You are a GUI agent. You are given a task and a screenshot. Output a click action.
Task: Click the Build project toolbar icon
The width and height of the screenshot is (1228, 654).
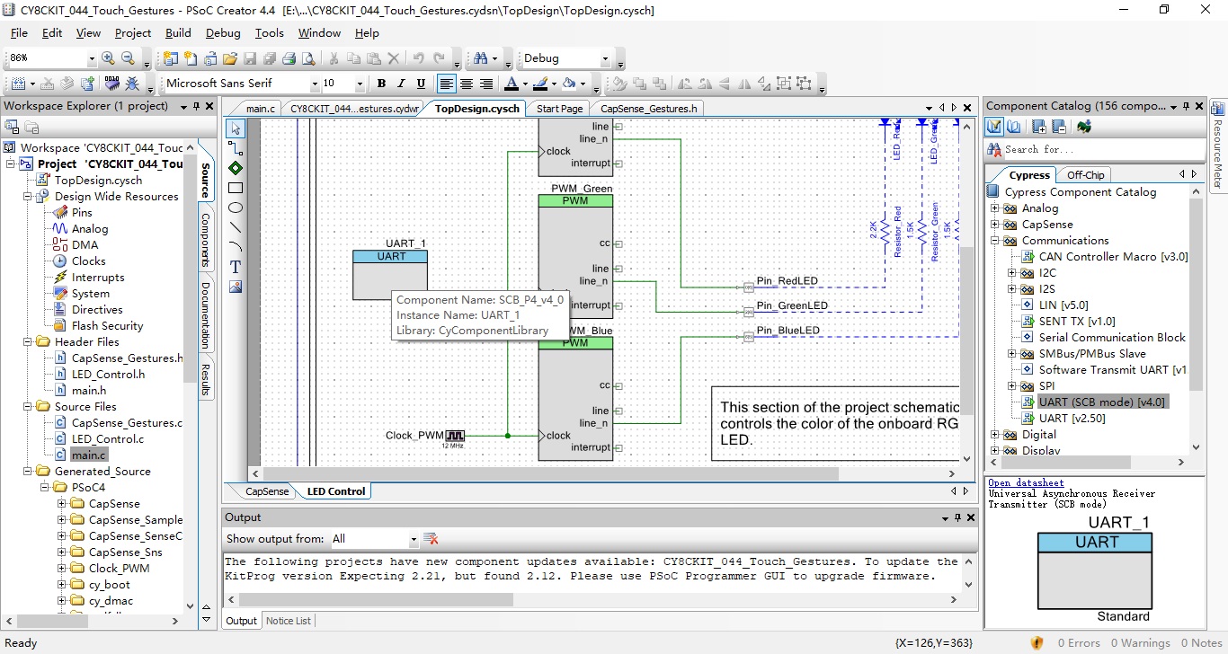(16, 84)
